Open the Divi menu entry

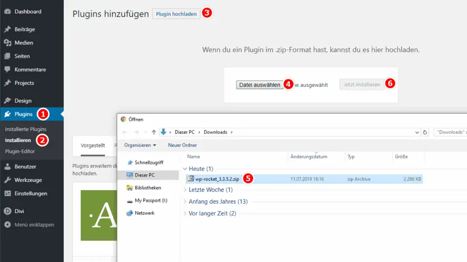click(19, 211)
